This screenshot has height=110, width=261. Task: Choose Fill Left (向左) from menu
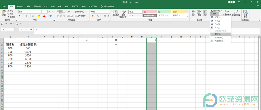click(221, 27)
